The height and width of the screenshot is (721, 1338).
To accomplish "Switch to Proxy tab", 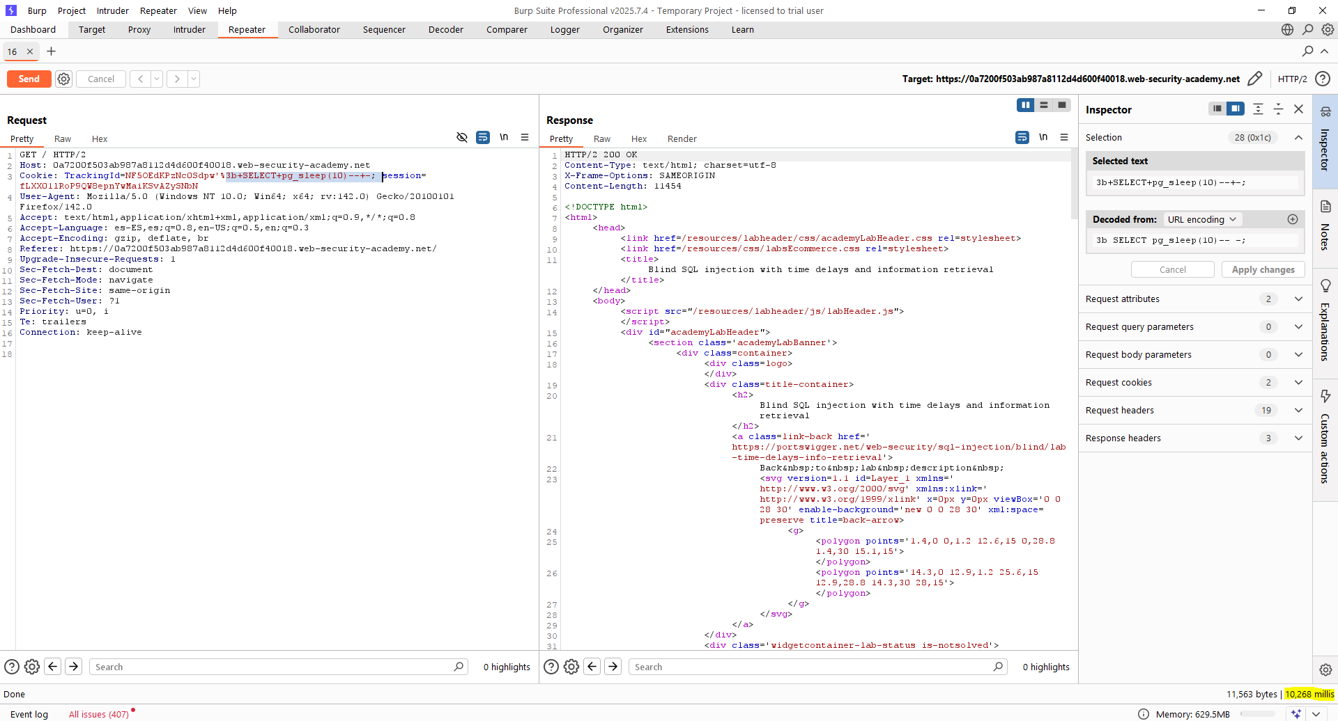I will point(139,30).
